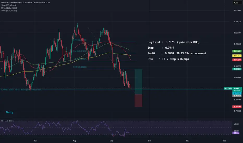Click the SMA (200, close) indicator legend
The height and width of the screenshot is (143, 243).
pyautogui.click(x=9, y=10)
